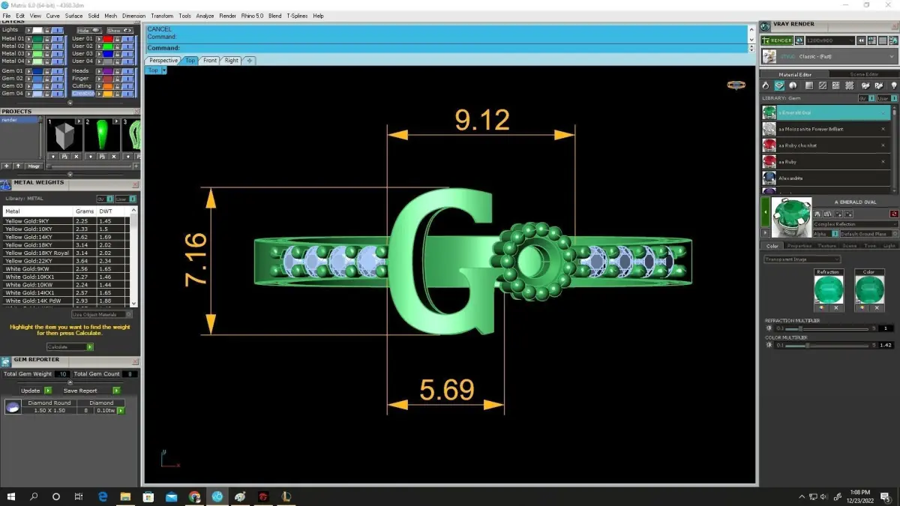Remove aa Moissanite Forever Brilliant from list
Viewport: 900px width, 506px height.
coord(883,129)
